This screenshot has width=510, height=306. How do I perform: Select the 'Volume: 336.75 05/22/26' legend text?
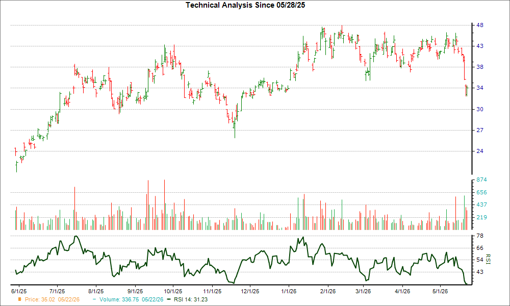pyautogui.click(x=132, y=299)
